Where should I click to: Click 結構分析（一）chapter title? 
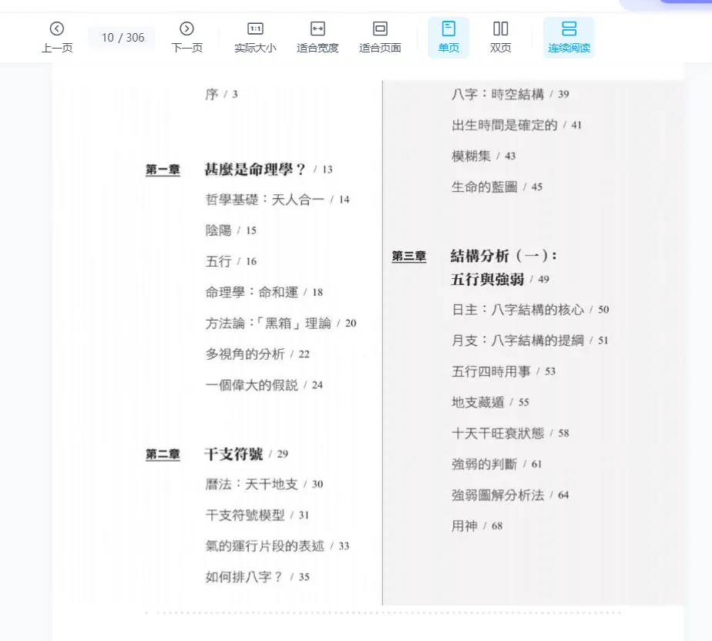[503, 256]
